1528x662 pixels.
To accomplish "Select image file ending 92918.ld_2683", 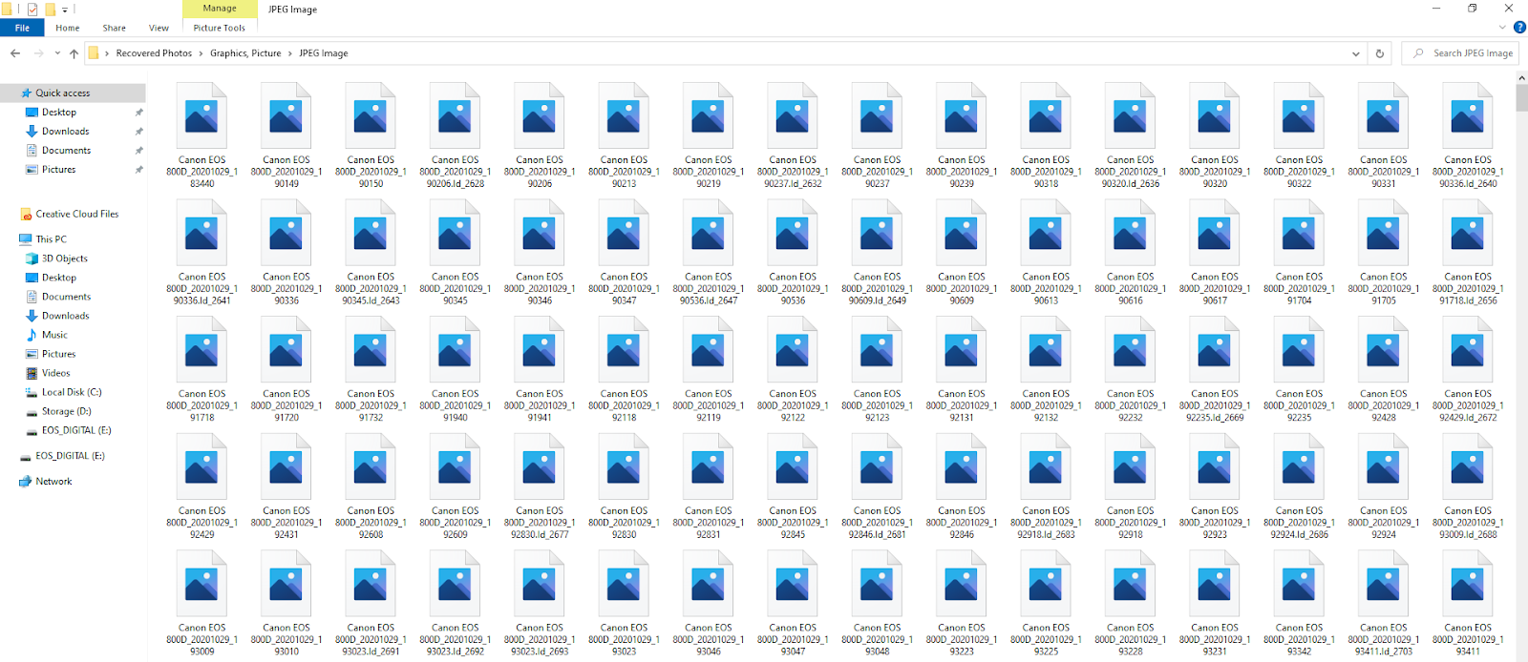I will pyautogui.click(x=1046, y=486).
